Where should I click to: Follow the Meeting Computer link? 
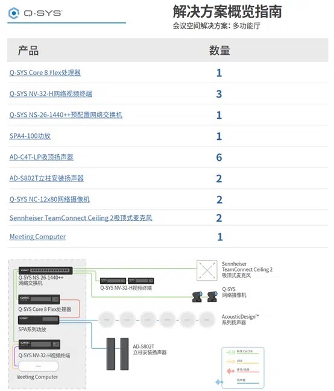point(38,237)
